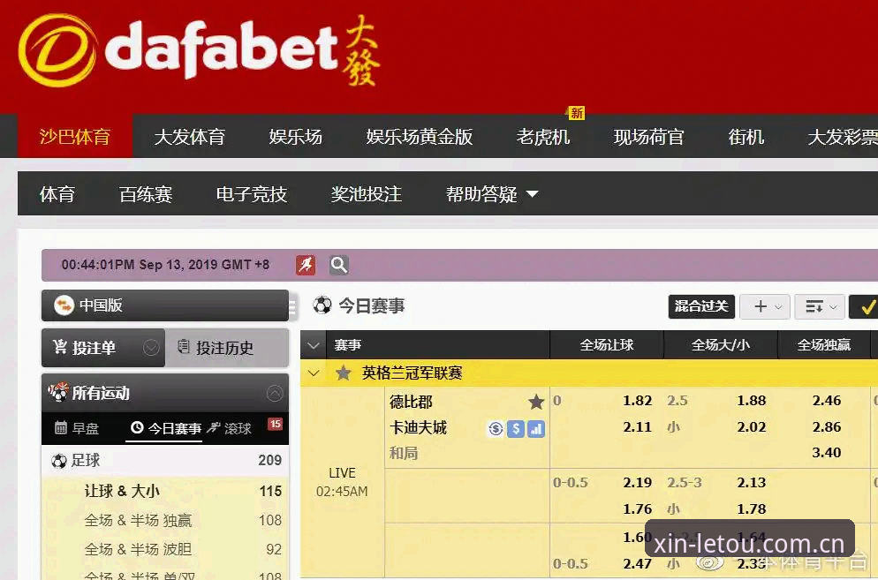Image resolution: width=878 pixels, height=580 pixels.
Task: Click the 卡迪夫城 team name
Action: click(418, 428)
